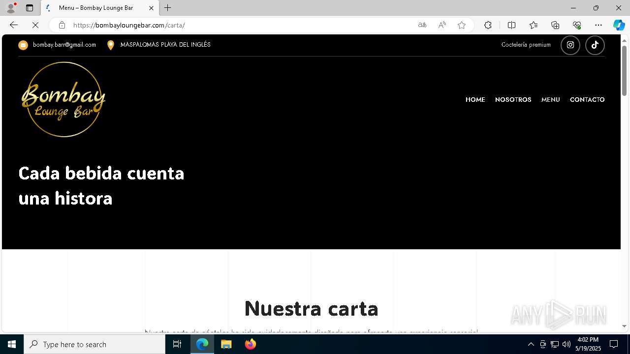
Task: Open the TikTok profile icon
Action: pyautogui.click(x=595, y=45)
